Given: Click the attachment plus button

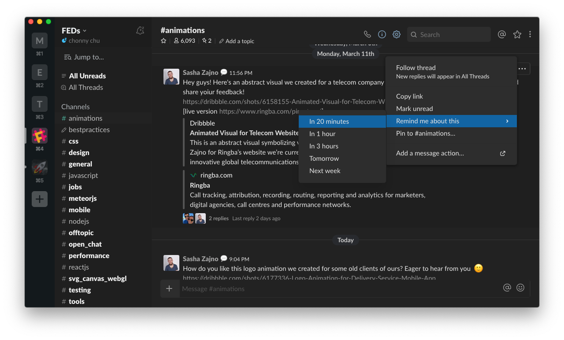Looking at the screenshot, I should pos(170,288).
